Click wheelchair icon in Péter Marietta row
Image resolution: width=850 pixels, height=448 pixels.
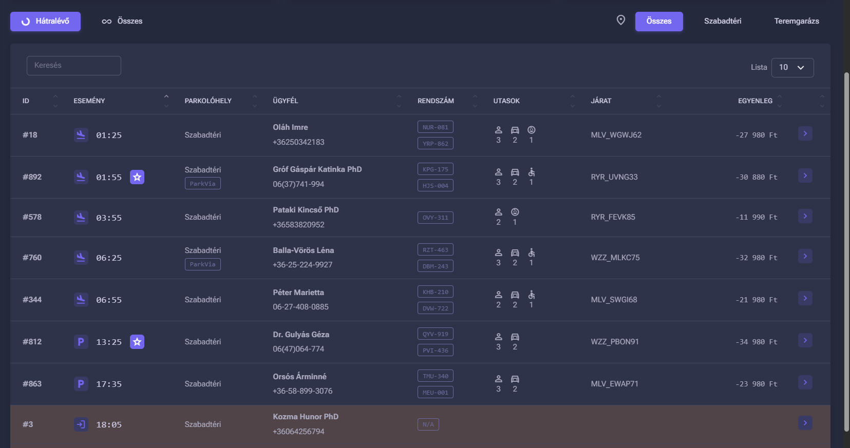coord(531,295)
